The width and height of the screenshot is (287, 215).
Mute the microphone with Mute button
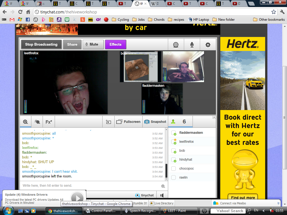93,45
